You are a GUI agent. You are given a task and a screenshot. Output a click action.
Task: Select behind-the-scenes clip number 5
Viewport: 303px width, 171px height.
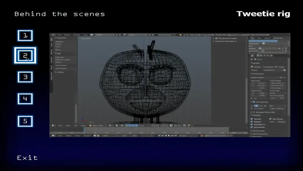coord(25,121)
